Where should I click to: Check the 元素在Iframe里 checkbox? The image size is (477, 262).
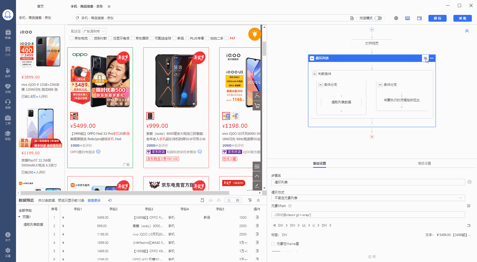pyautogui.click(x=273, y=244)
